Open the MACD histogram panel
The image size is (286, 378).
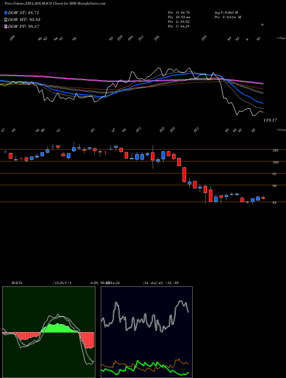click(x=49, y=332)
